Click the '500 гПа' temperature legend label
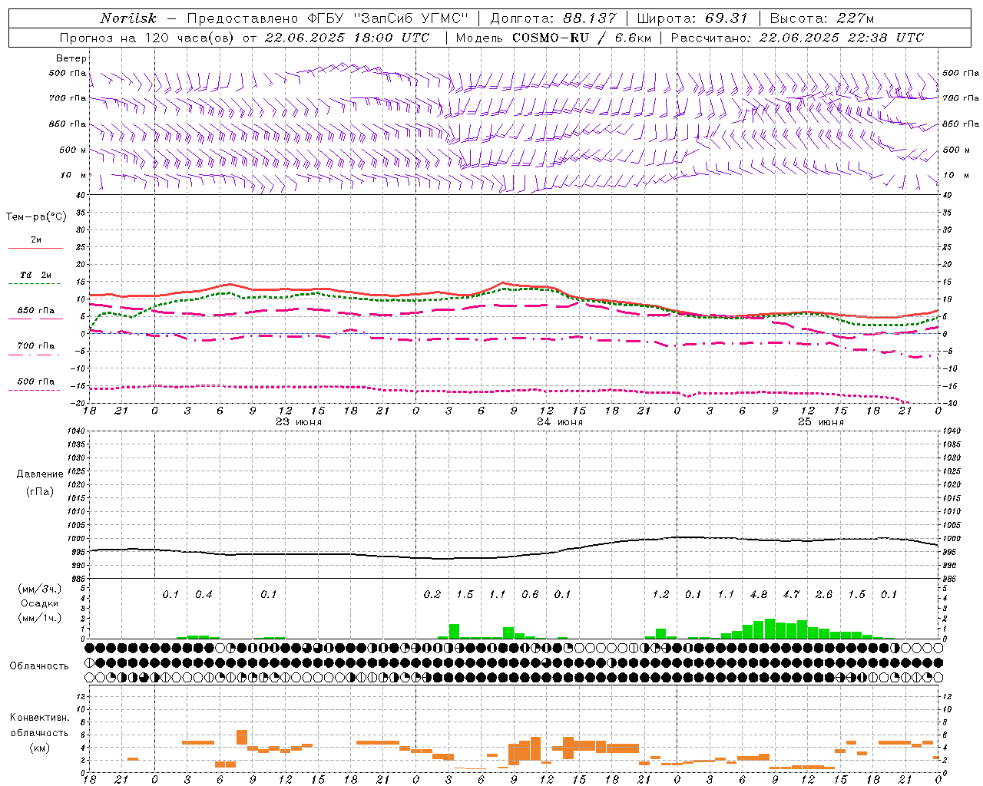This screenshot has height=786, width=983. tap(36, 381)
